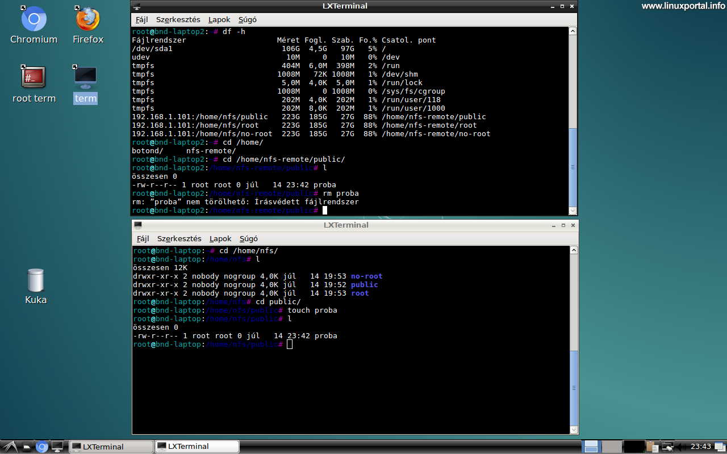The image size is (727, 454).
Task: Click the 'public' directory name in lower terminal listing
Action: point(365,285)
